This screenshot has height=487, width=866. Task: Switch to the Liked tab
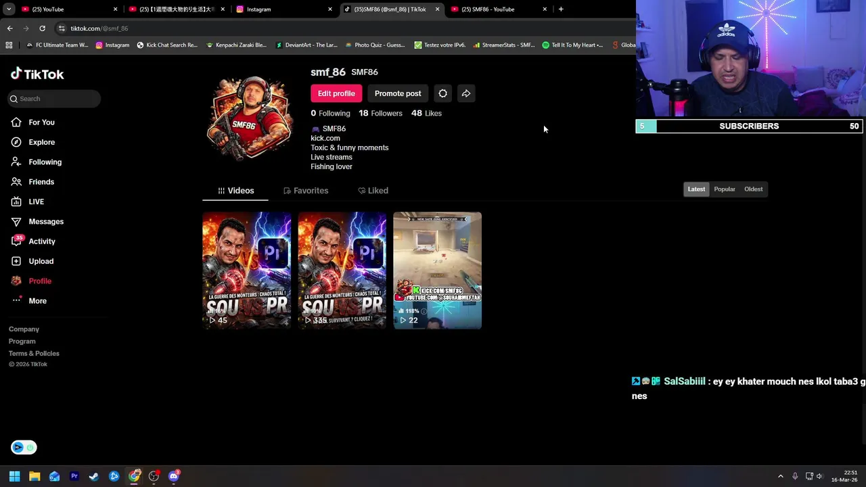coord(373,191)
